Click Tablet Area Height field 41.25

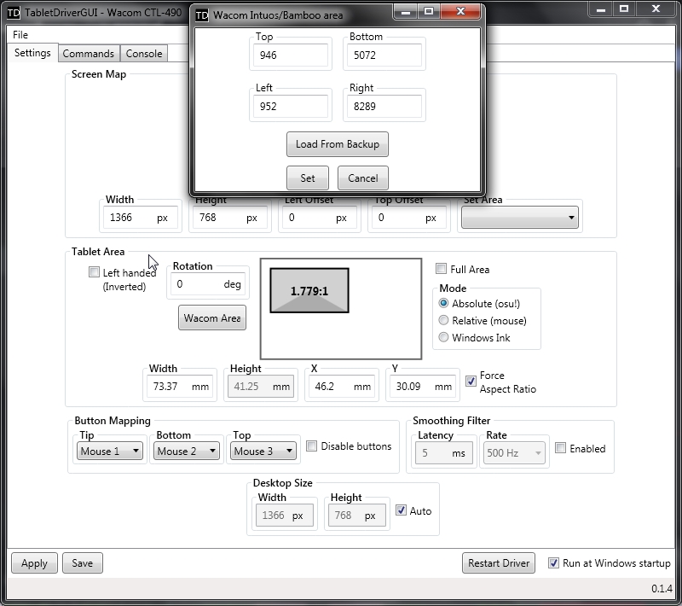click(261, 387)
